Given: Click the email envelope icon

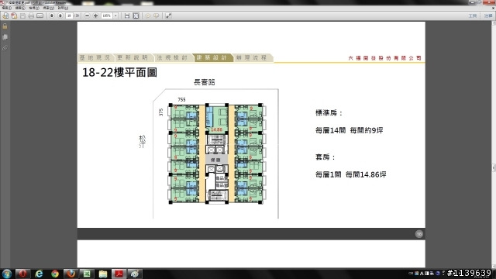Looking at the screenshot, I should (x=40, y=15).
